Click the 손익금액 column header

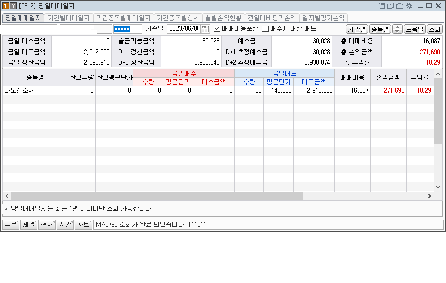(388, 77)
